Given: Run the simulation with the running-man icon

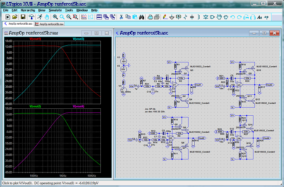Looking at the screenshot, I should pos(40,17).
